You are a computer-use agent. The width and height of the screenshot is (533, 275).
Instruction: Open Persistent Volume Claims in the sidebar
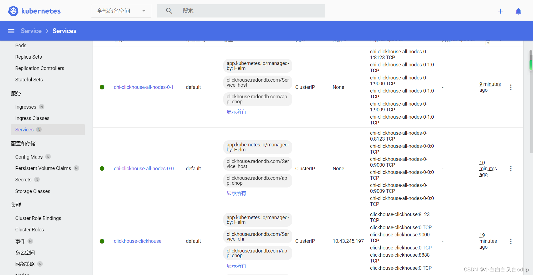coord(43,168)
